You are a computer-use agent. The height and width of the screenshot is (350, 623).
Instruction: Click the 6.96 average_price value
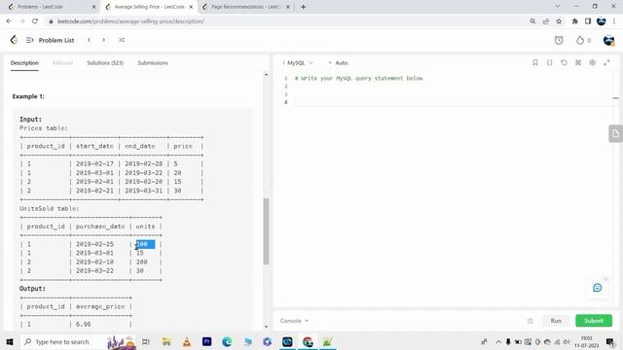(84, 324)
